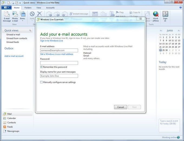Click into the Password field
Screen dimensions: 184x141
pos(59,63)
